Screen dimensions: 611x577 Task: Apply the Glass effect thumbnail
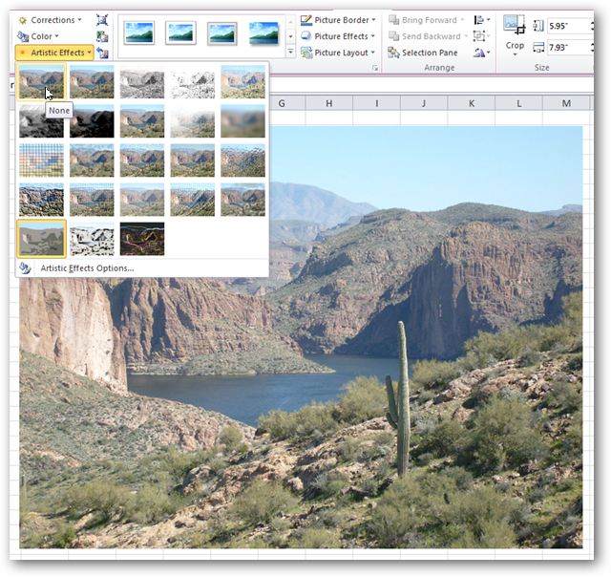[242, 160]
